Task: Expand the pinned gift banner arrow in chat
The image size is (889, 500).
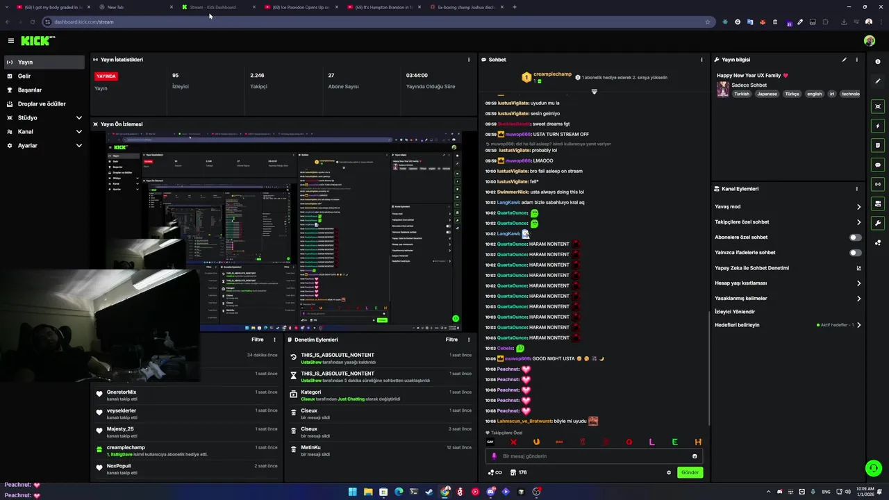Action: coord(594,91)
